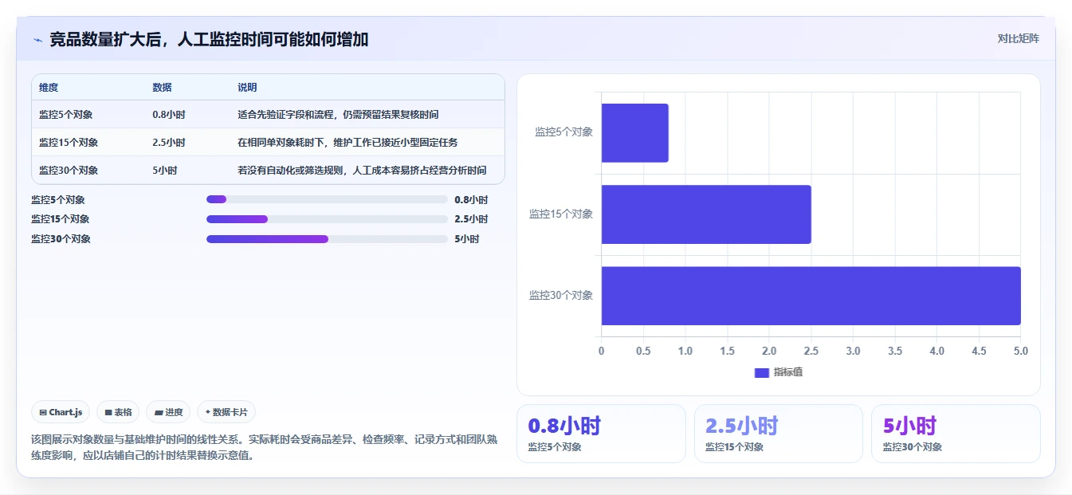Screen dimensions: 1072x495
Task: Click the 数据 table header
Action: pos(162,88)
